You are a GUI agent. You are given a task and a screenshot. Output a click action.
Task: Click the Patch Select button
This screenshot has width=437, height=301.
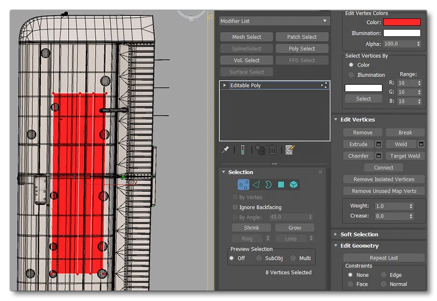tap(302, 37)
